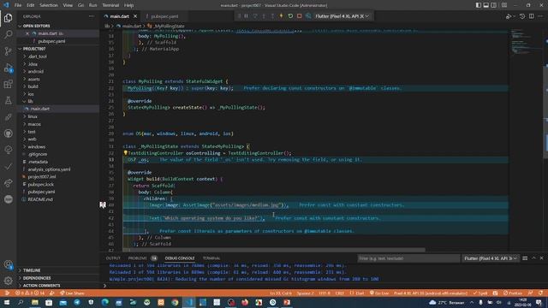The image size is (548, 308).
Task: Open the GitHub icon in activity bar
Action: [8, 133]
